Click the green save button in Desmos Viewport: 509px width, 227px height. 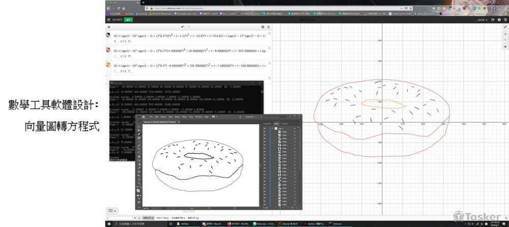click(128, 19)
